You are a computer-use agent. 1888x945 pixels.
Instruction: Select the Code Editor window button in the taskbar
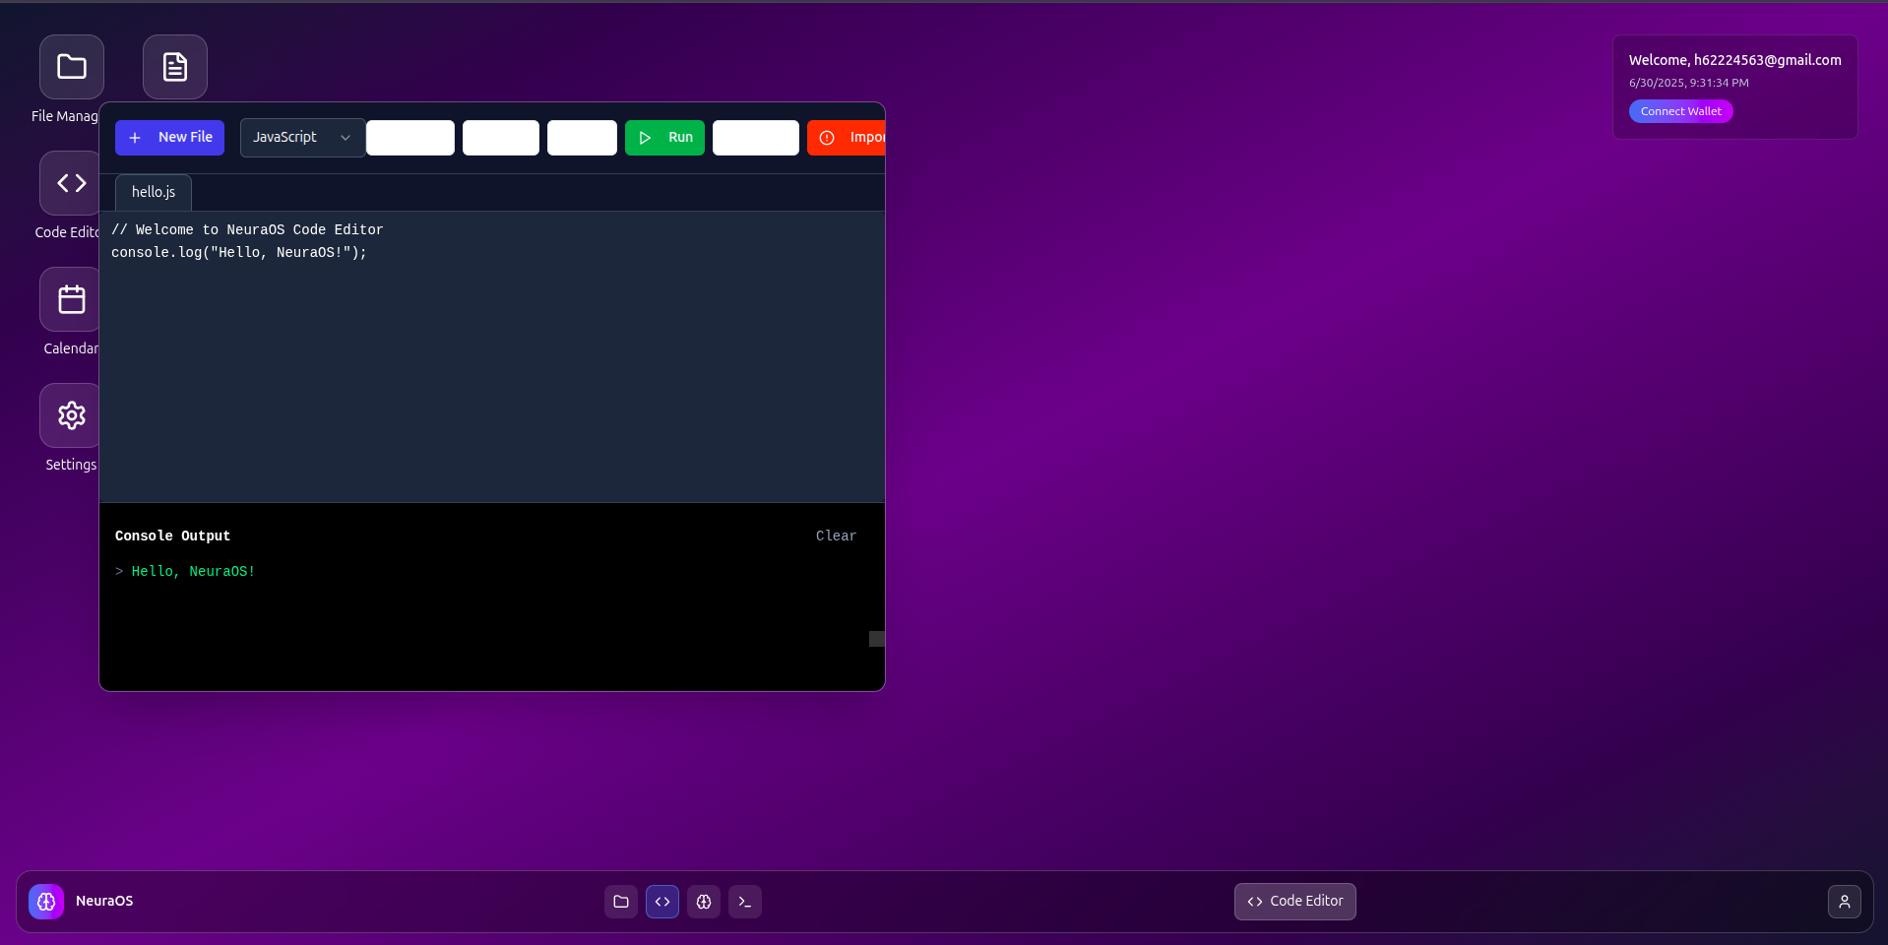(x=1295, y=902)
